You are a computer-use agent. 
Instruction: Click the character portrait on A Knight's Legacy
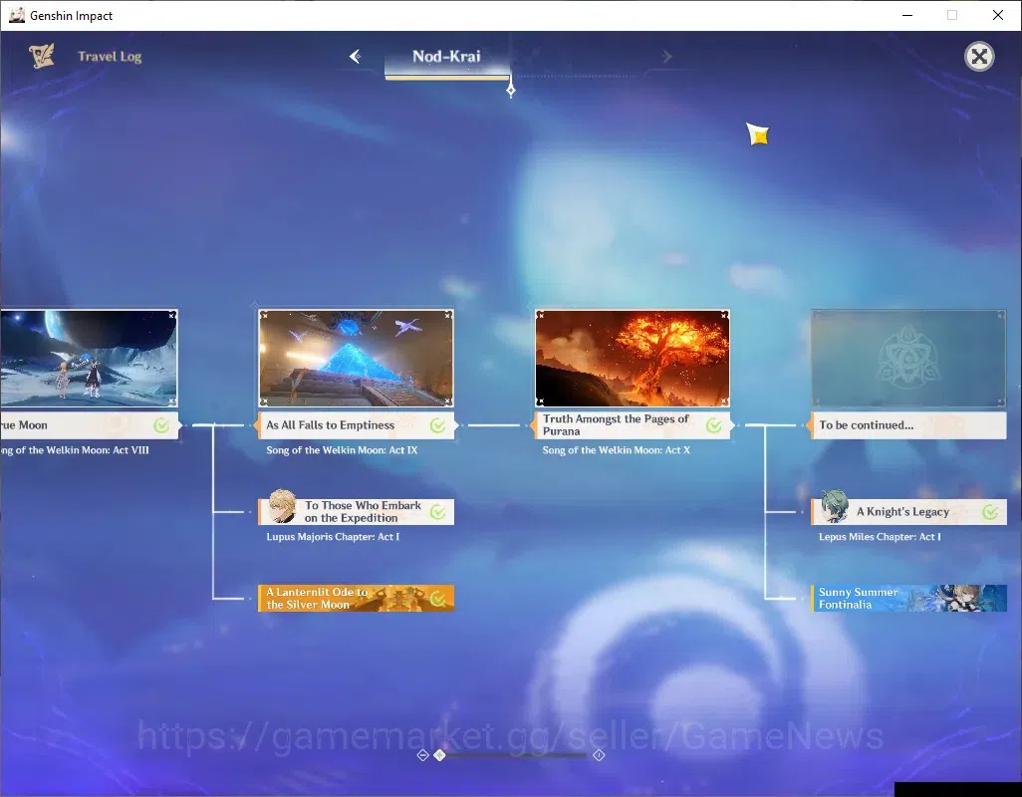[834, 507]
